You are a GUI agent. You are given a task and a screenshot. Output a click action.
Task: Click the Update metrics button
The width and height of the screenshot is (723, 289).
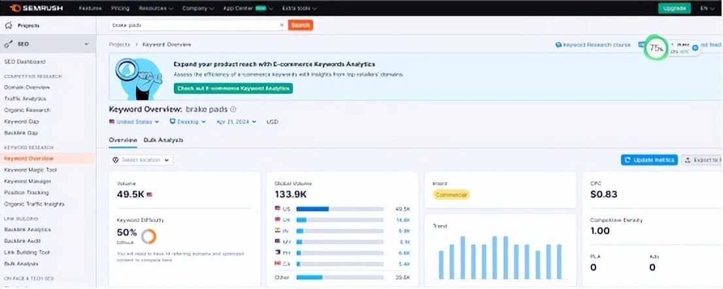coord(648,160)
